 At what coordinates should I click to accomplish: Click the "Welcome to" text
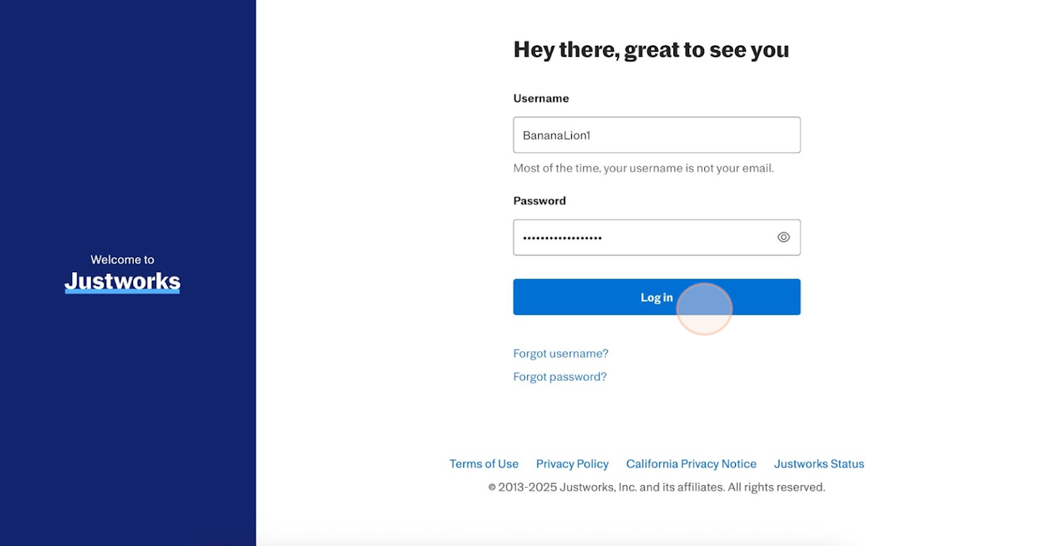pyautogui.click(x=123, y=260)
